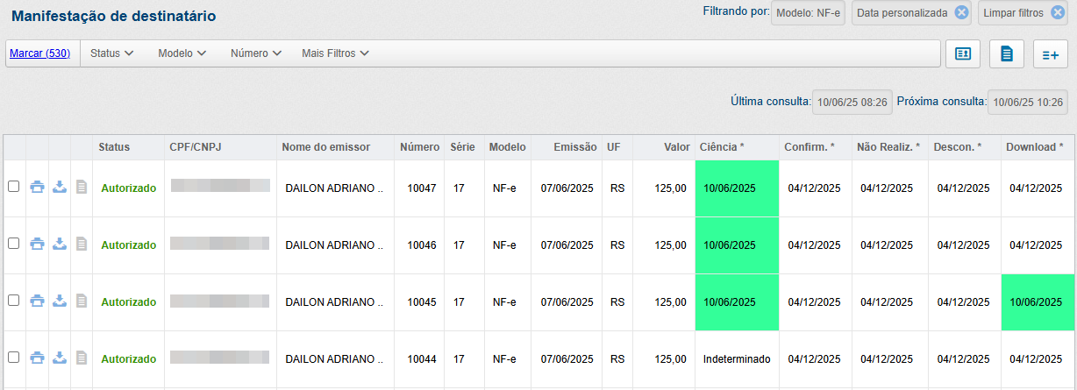Click the blue document report icon button
1077x390 pixels.
click(x=1006, y=54)
